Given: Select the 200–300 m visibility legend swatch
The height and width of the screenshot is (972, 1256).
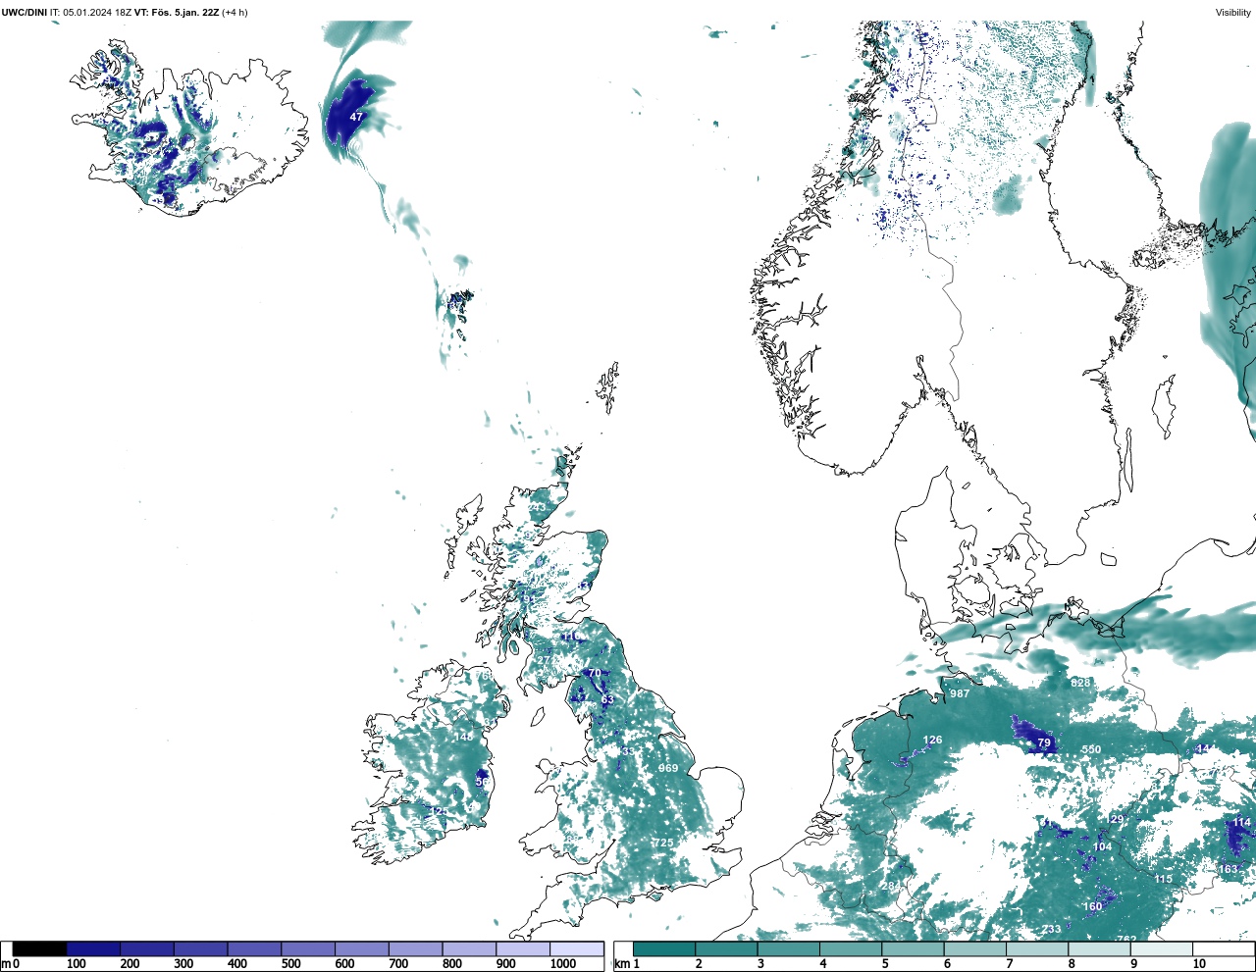Looking at the screenshot, I should click(147, 948).
